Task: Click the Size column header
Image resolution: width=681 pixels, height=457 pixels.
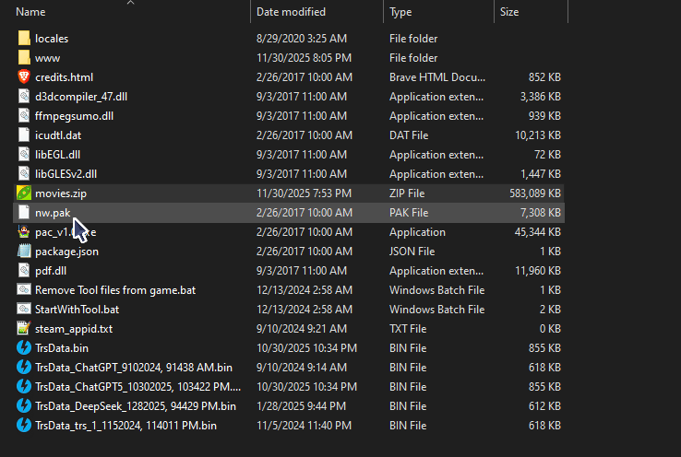Action: [x=509, y=12]
